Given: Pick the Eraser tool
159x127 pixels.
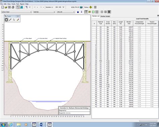Looking at the screenshot, I should (x=18, y=20).
